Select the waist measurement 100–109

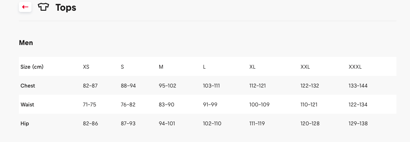(259, 105)
